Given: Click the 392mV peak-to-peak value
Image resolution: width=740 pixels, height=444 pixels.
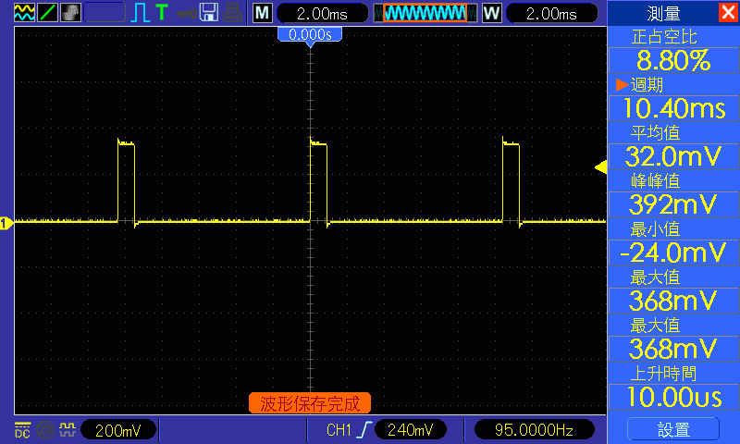Looking at the screenshot, I should 673,204.
